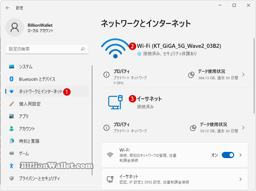The height and width of the screenshot is (191, 256).
Task: Click the small Ethernet icon in イーサネット card
Action: [110, 179]
